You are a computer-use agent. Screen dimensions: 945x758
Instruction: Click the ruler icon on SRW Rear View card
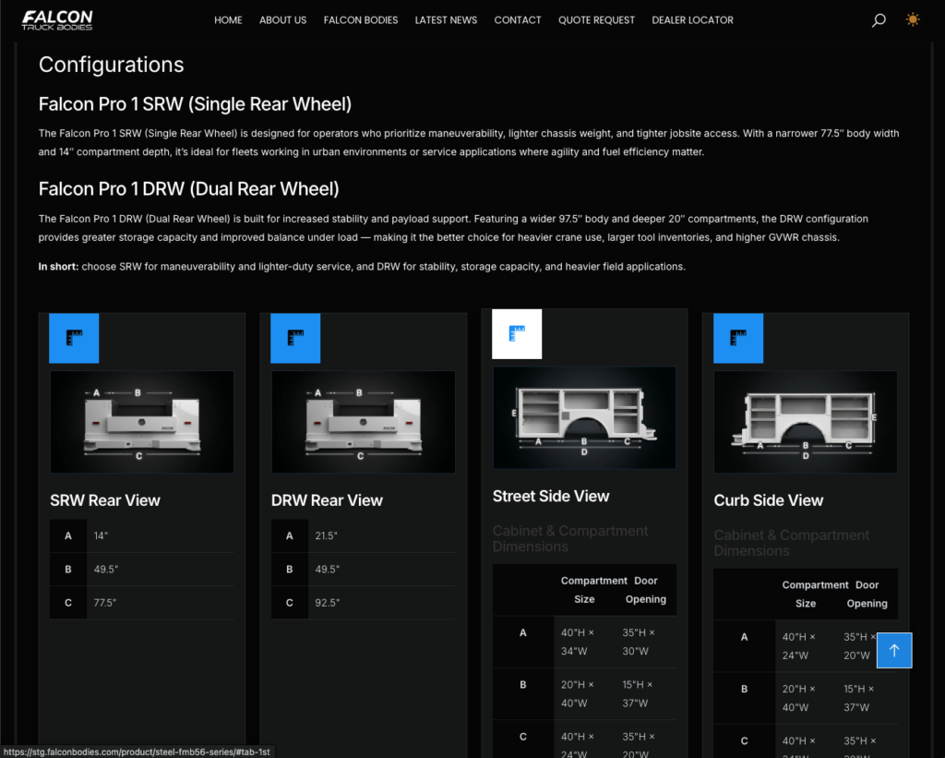pyautogui.click(x=74, y=338)
